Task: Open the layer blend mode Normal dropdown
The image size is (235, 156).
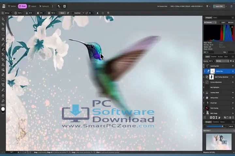Action: [223, 61]
